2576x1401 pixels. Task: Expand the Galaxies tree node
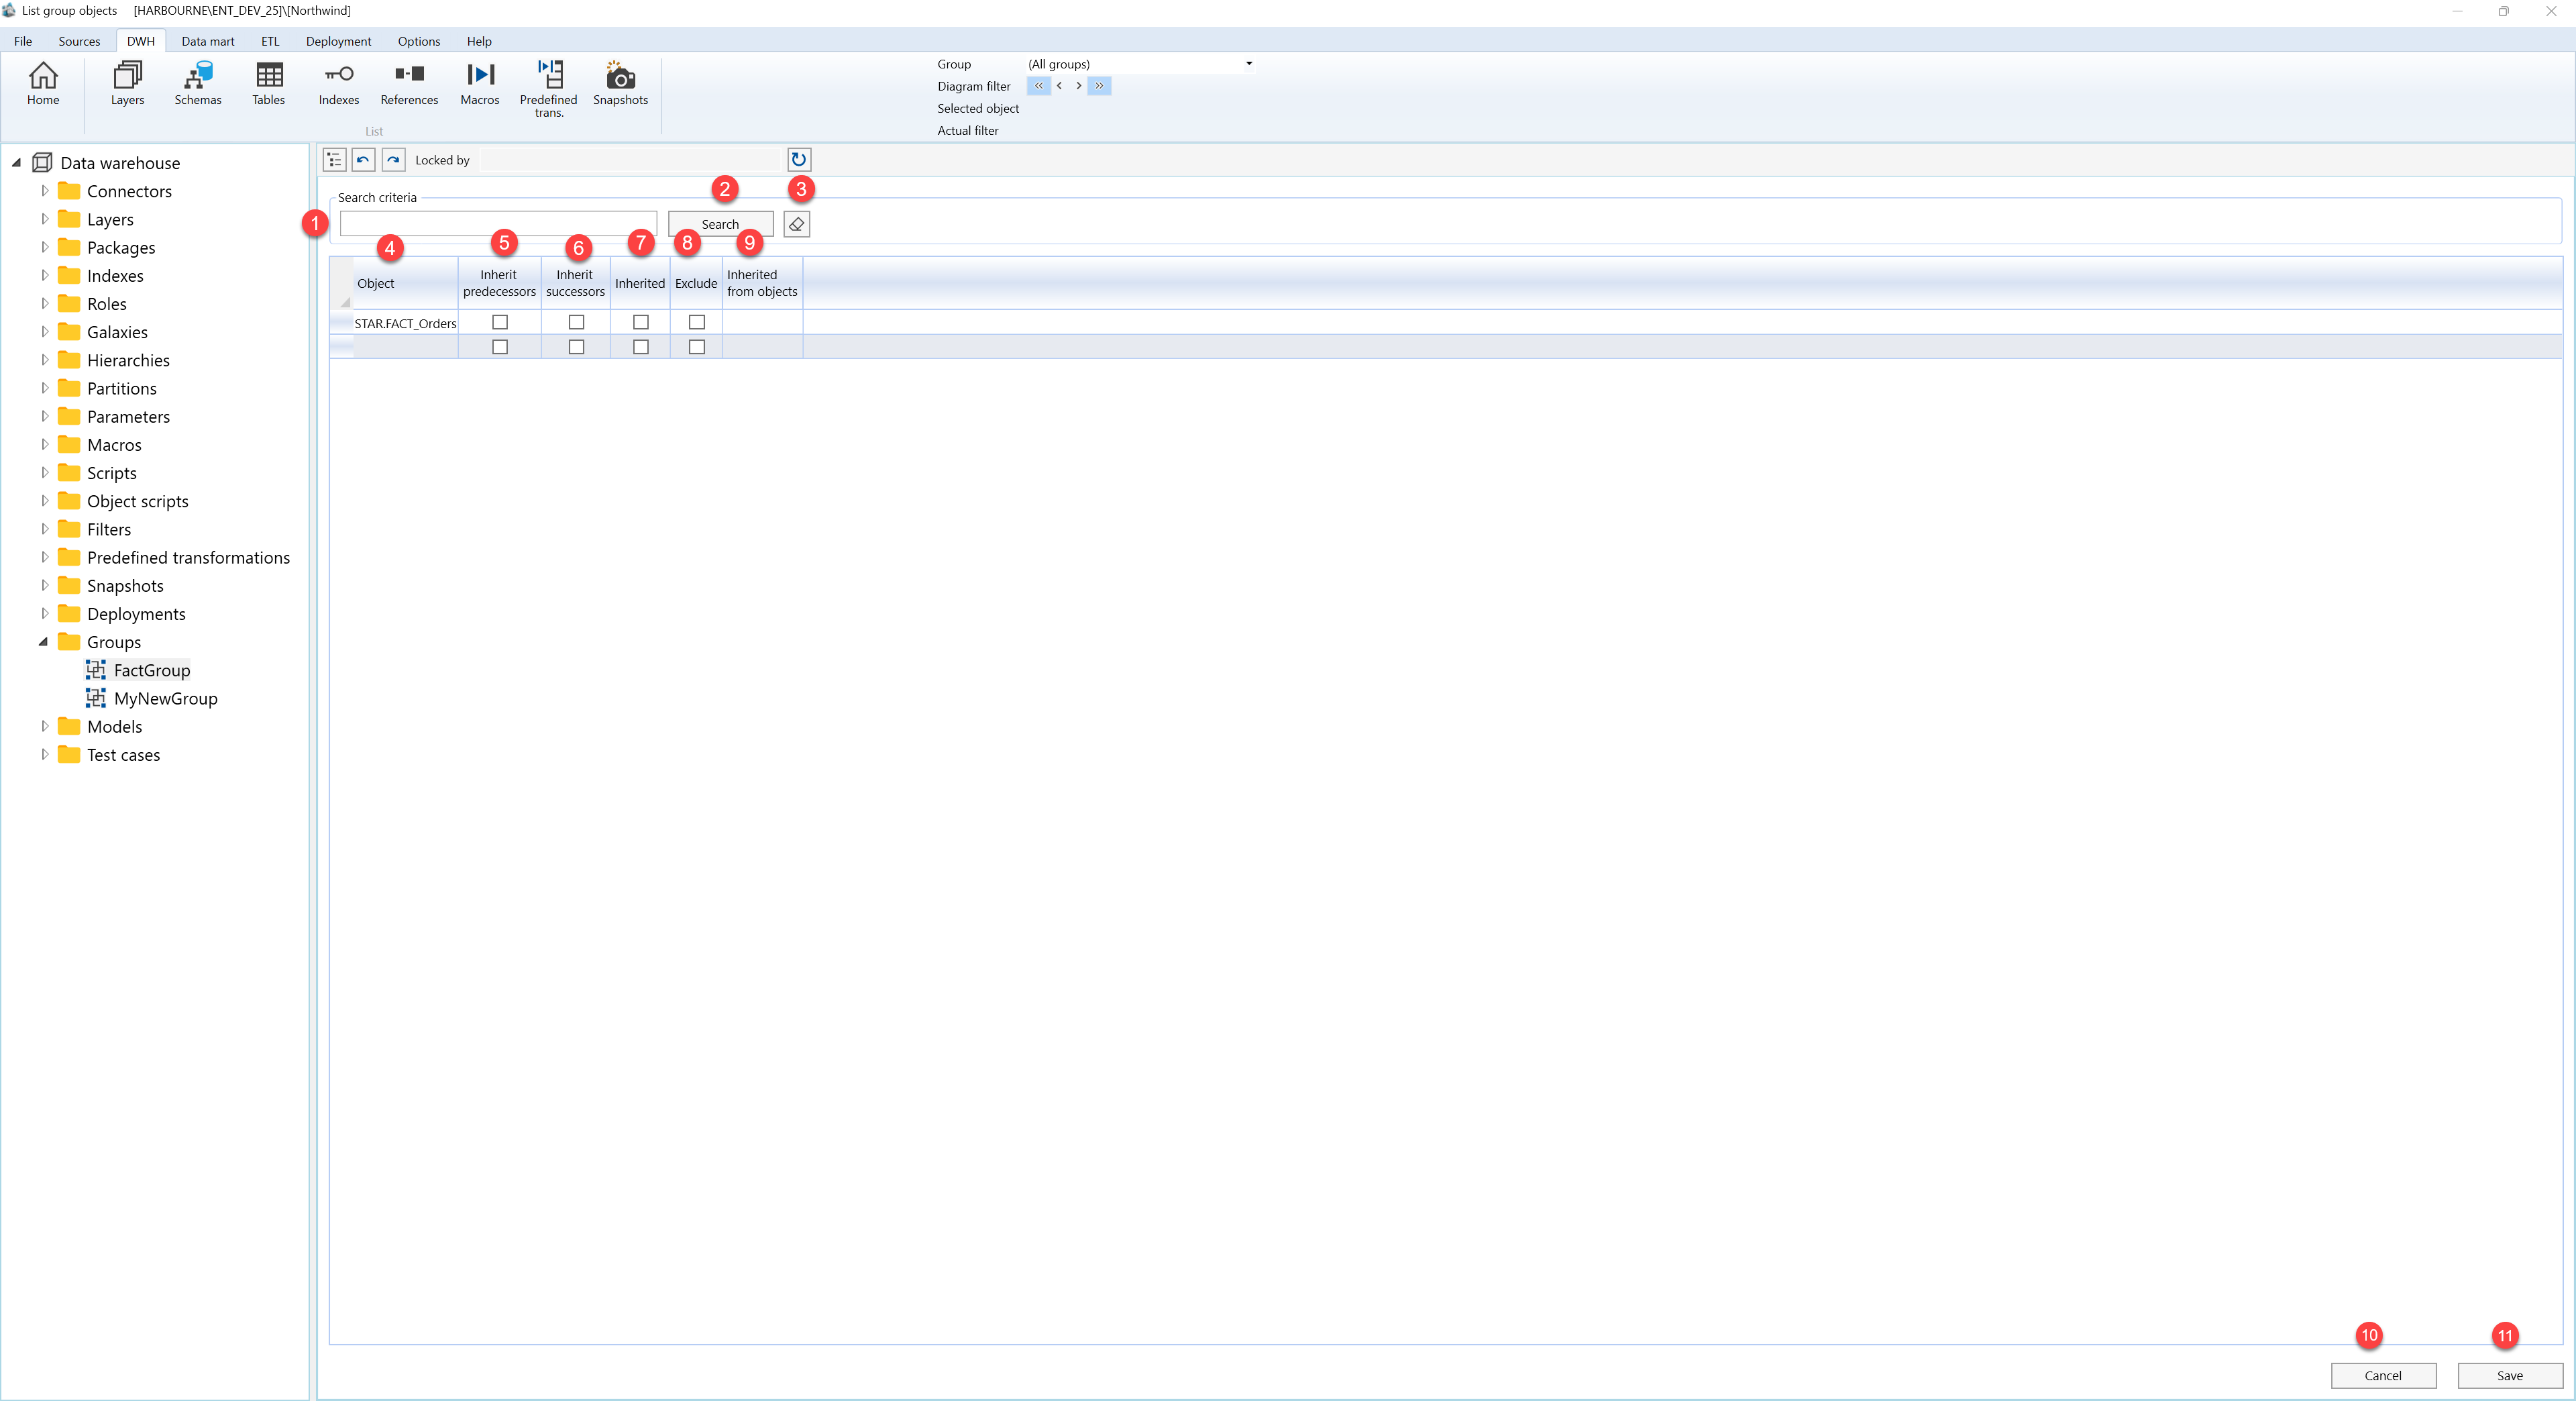44,331
